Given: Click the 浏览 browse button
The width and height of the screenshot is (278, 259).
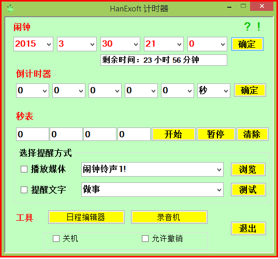Looking at the screenshot, I should (x=248, y=169).
